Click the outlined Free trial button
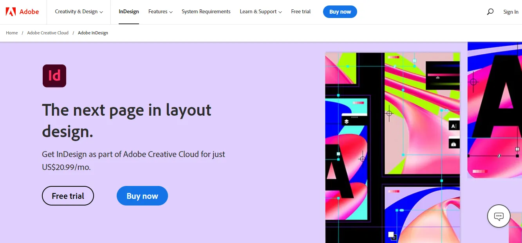 pos(68,196)
